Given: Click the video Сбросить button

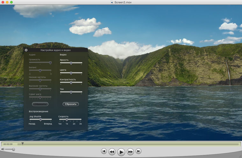Looking at the screenshot, I should (71, 104).
